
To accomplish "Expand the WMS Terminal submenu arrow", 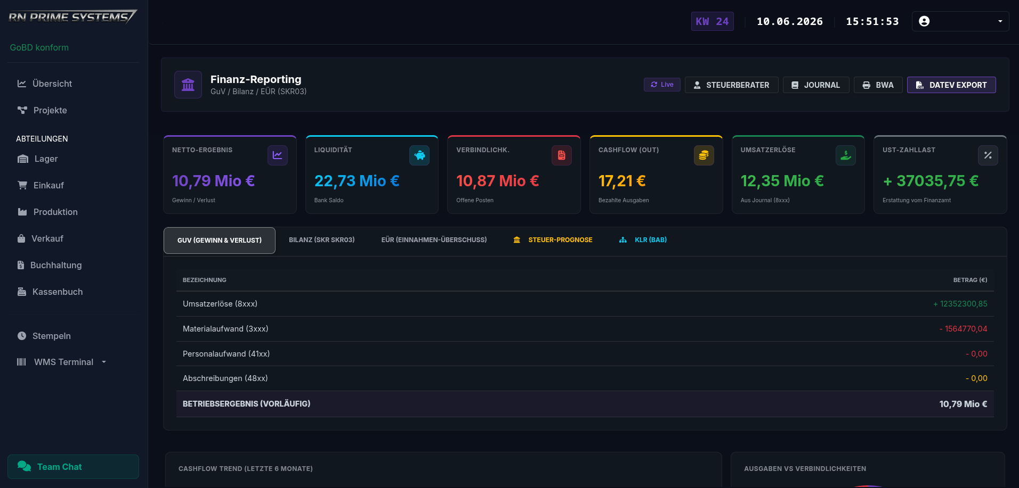I will [104, 362].
